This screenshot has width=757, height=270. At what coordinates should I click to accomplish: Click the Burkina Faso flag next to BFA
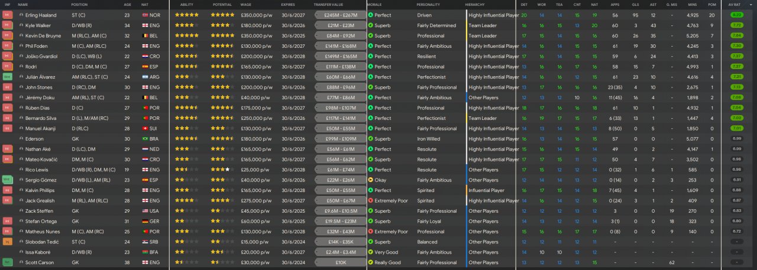tap(145, 252)
